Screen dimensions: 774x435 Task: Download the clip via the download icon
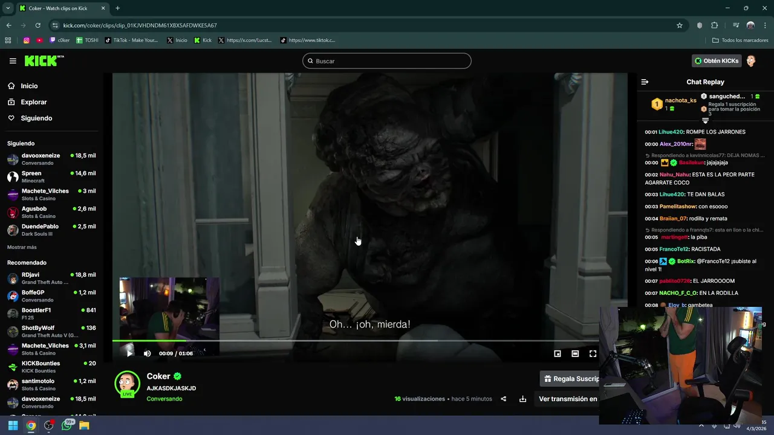point(522,399)
